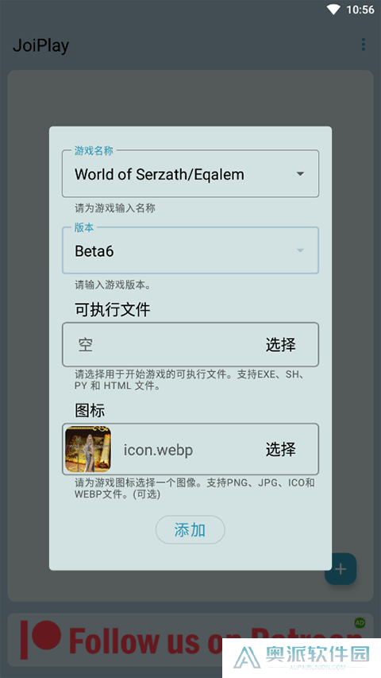Expand the 版本 dropdown arrow
Image resolution: width=381 pixels, height=678 pixels.
tap(300, 250)
